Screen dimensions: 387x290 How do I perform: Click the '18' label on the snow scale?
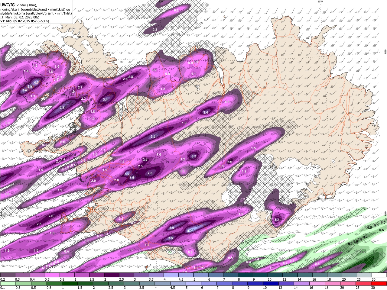[329, 279]
